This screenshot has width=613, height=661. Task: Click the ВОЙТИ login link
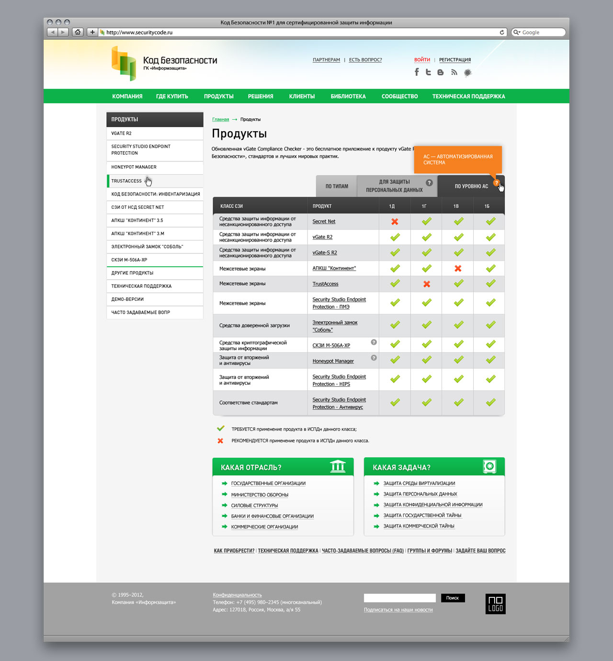[422, 60]
